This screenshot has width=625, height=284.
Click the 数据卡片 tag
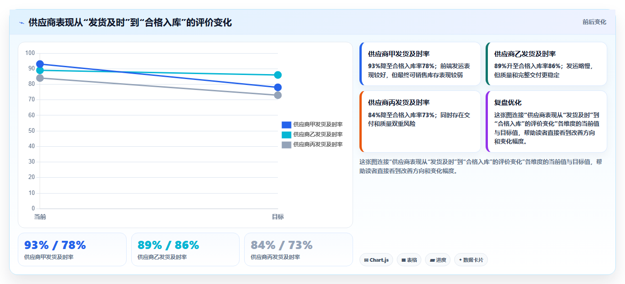471,260
